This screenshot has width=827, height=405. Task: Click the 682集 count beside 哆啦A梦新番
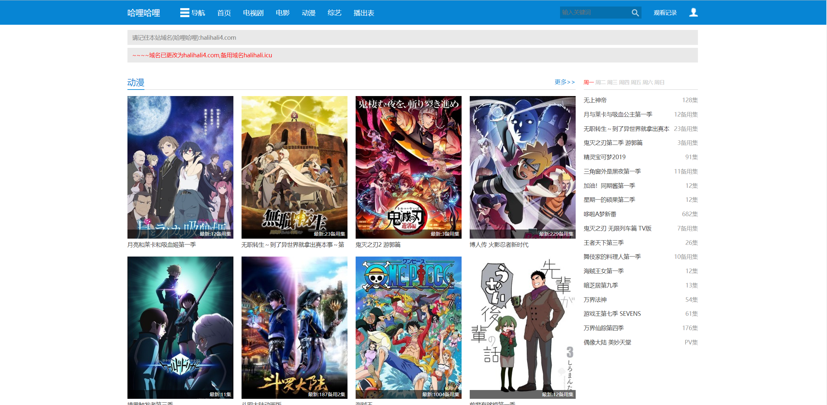tap(690, 214)
